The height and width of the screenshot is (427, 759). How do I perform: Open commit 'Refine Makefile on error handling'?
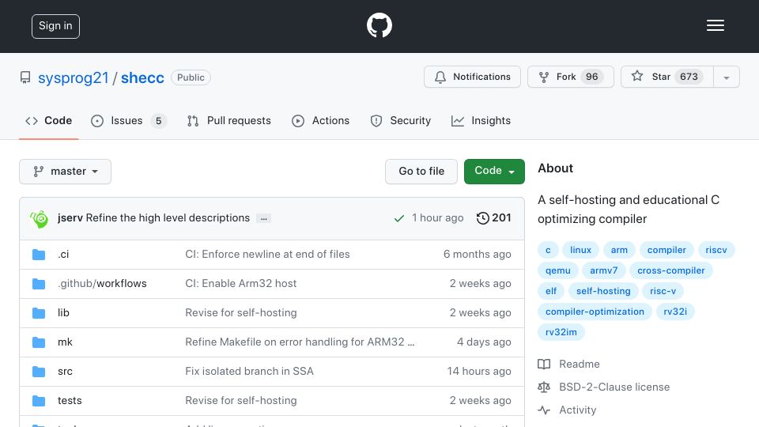pos(300,342)
